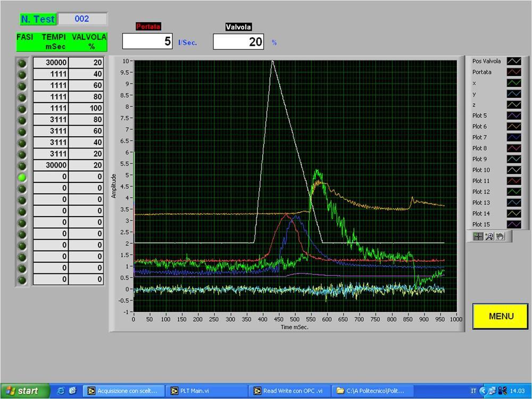Pick the pan hand tool in graph palette

point(500,236)
